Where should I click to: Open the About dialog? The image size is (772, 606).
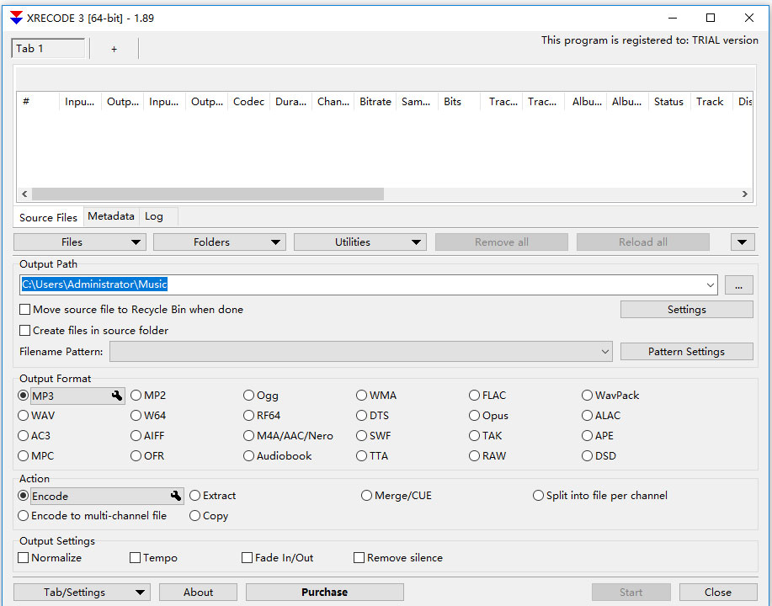(x=198, y=593)
